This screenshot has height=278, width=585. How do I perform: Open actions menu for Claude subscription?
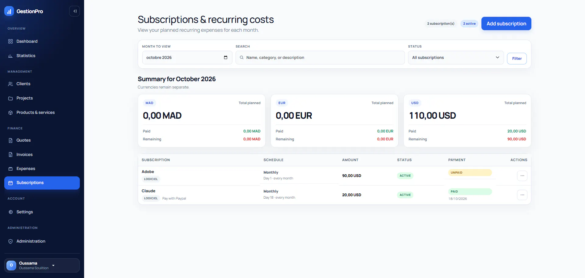point(522,195)
